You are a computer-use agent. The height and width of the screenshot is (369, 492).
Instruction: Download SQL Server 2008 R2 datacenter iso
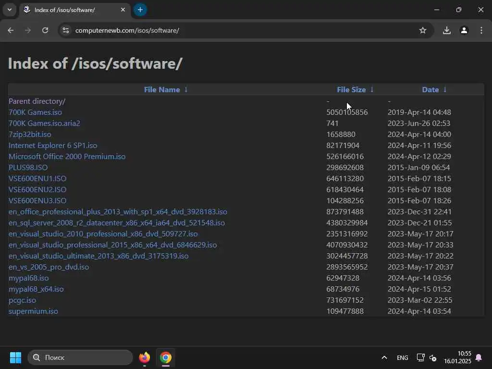116,223
